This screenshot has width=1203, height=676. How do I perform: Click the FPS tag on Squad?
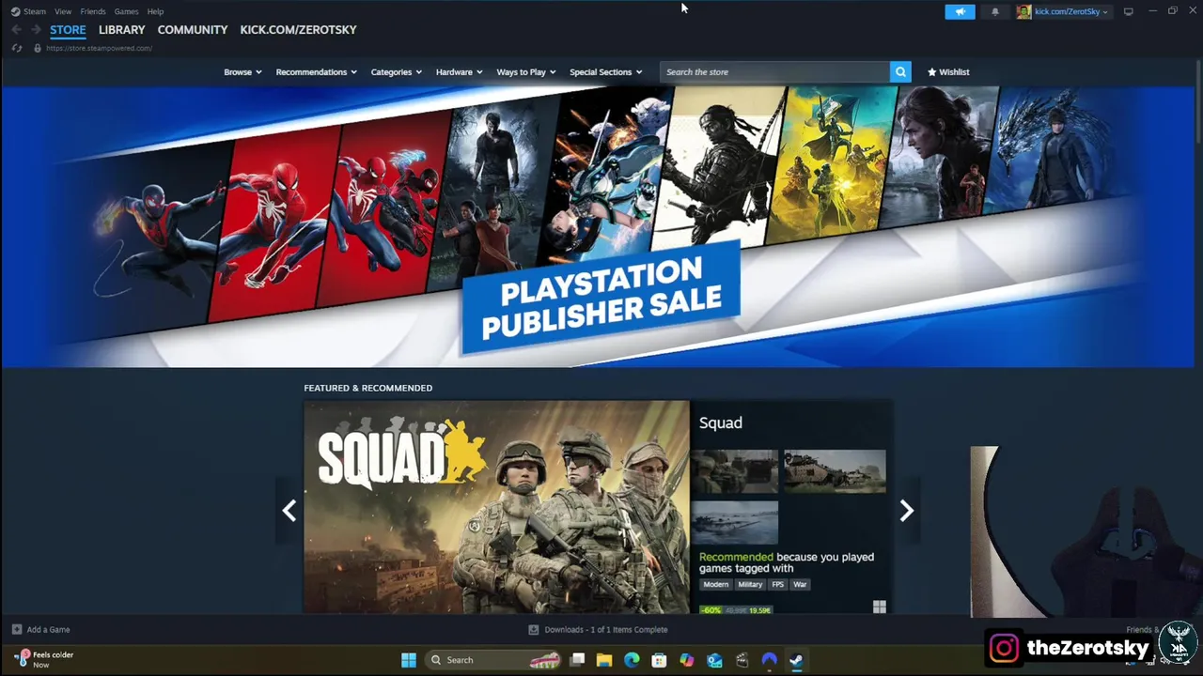point(777,584)
